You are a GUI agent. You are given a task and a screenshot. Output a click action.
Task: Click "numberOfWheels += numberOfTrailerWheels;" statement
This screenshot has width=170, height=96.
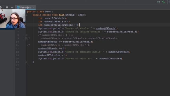point(66,42)
